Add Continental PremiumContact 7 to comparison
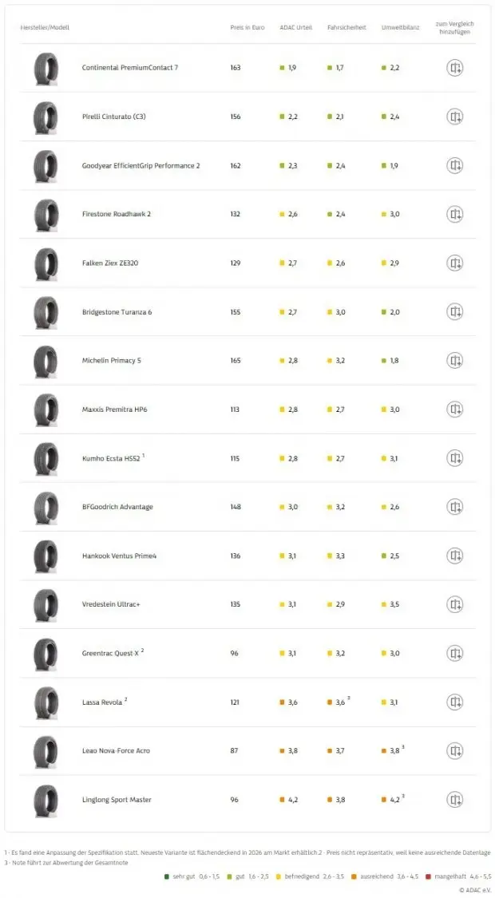 pos(454,68)
